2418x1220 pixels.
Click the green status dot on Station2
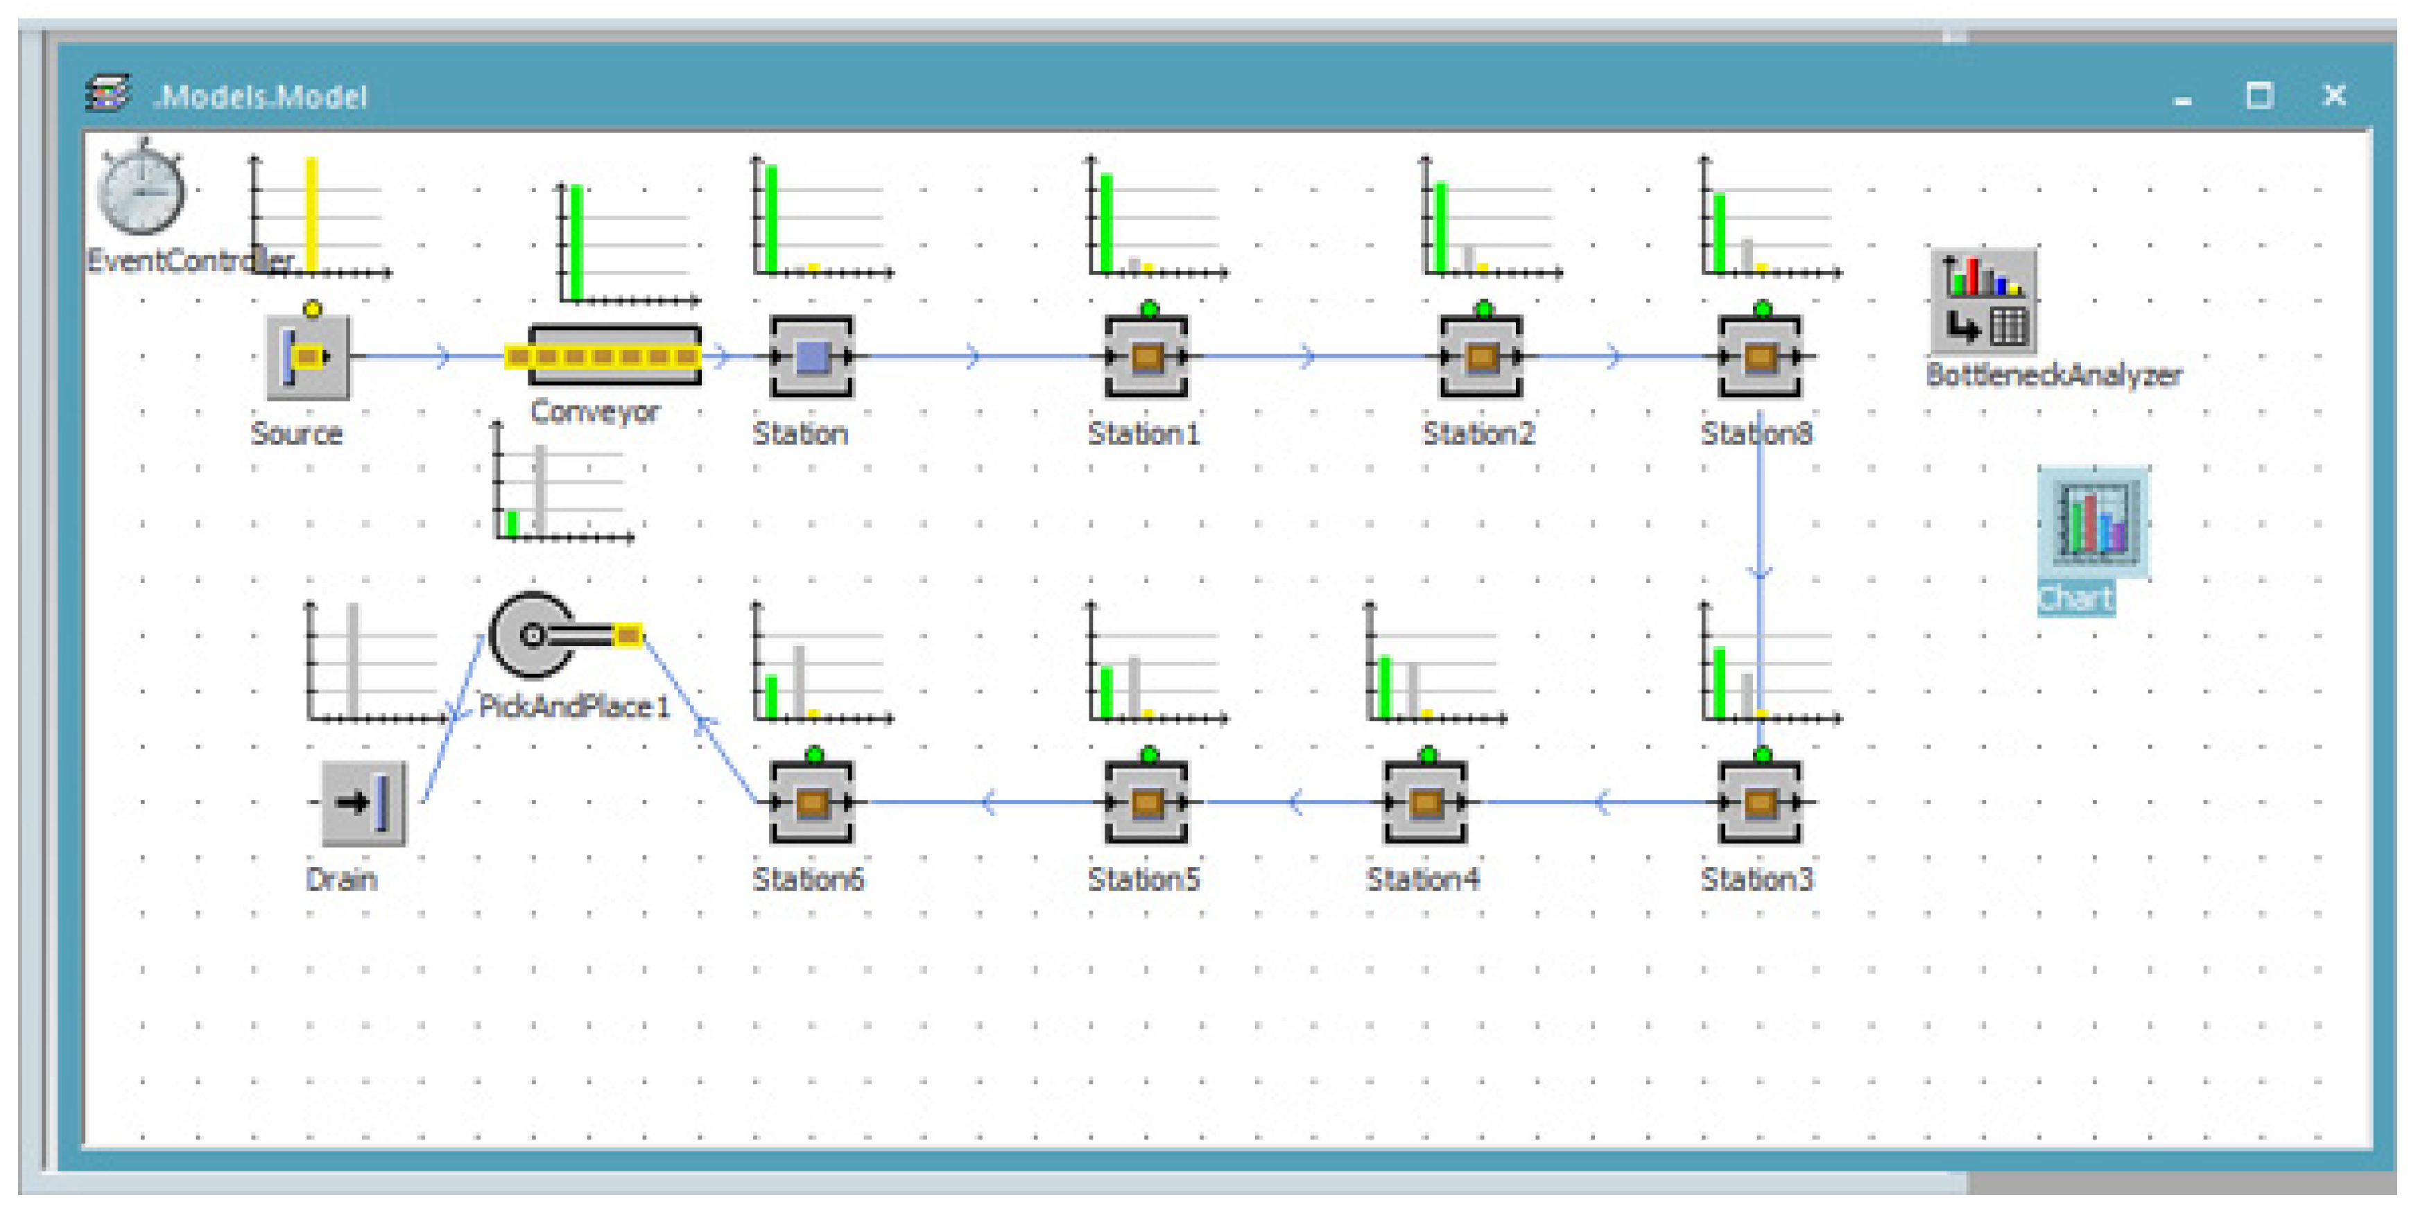pyautogui.click(x=1483, y=308)
